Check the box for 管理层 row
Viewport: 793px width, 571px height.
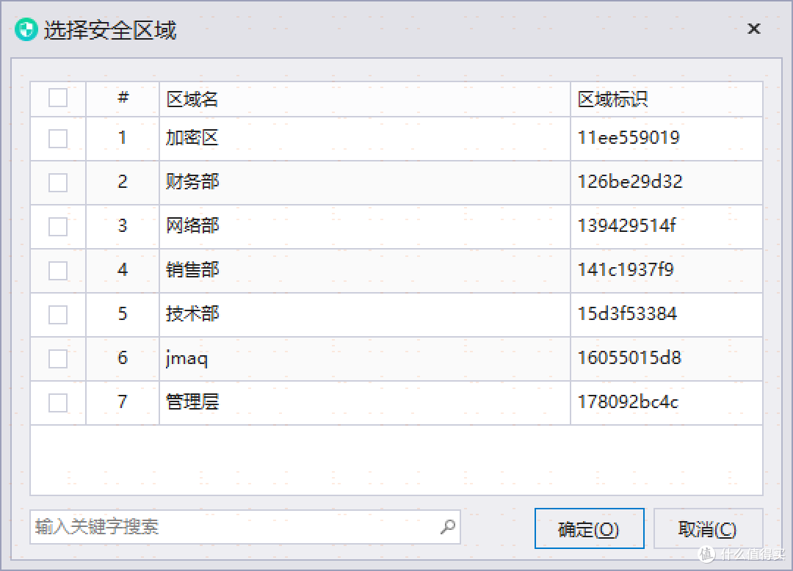(58, 403)
